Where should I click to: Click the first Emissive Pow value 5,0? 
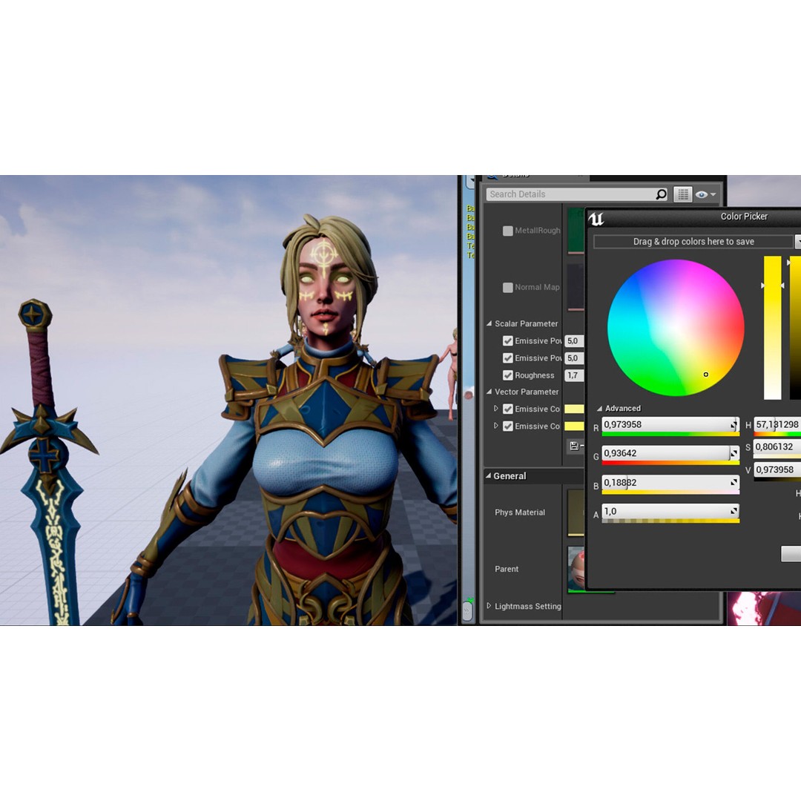click(574, 340)
